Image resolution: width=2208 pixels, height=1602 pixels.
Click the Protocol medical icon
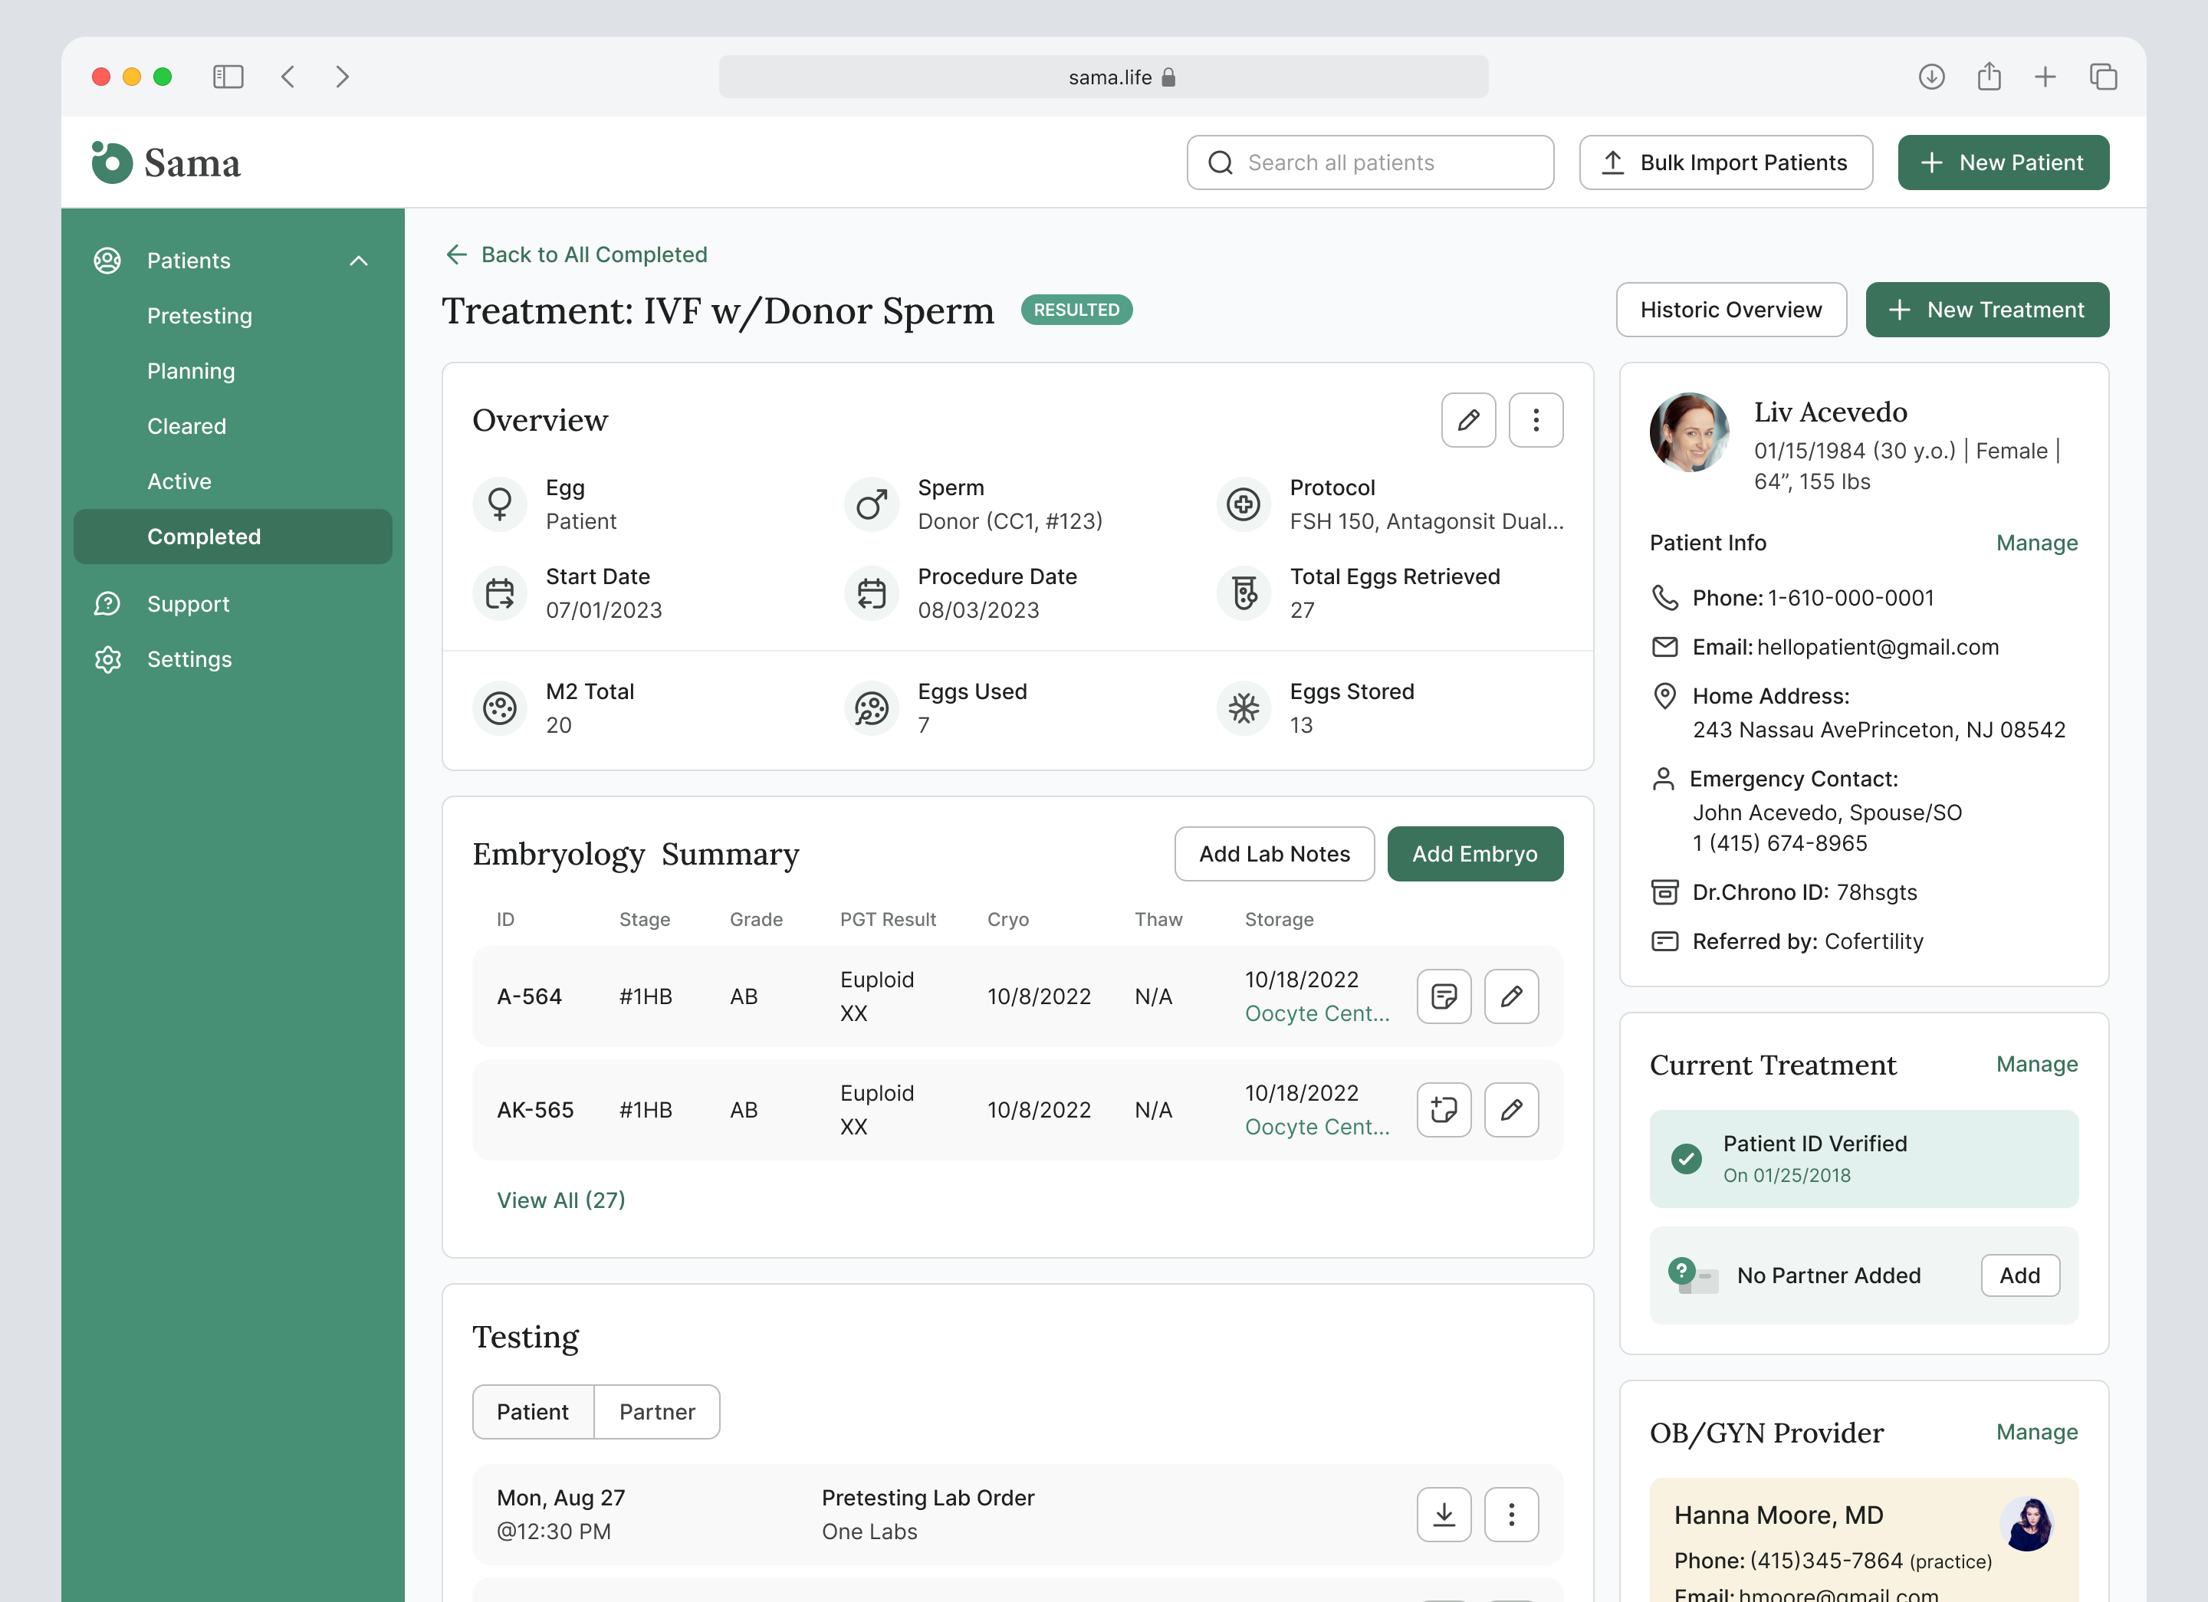pos(1244,504)
